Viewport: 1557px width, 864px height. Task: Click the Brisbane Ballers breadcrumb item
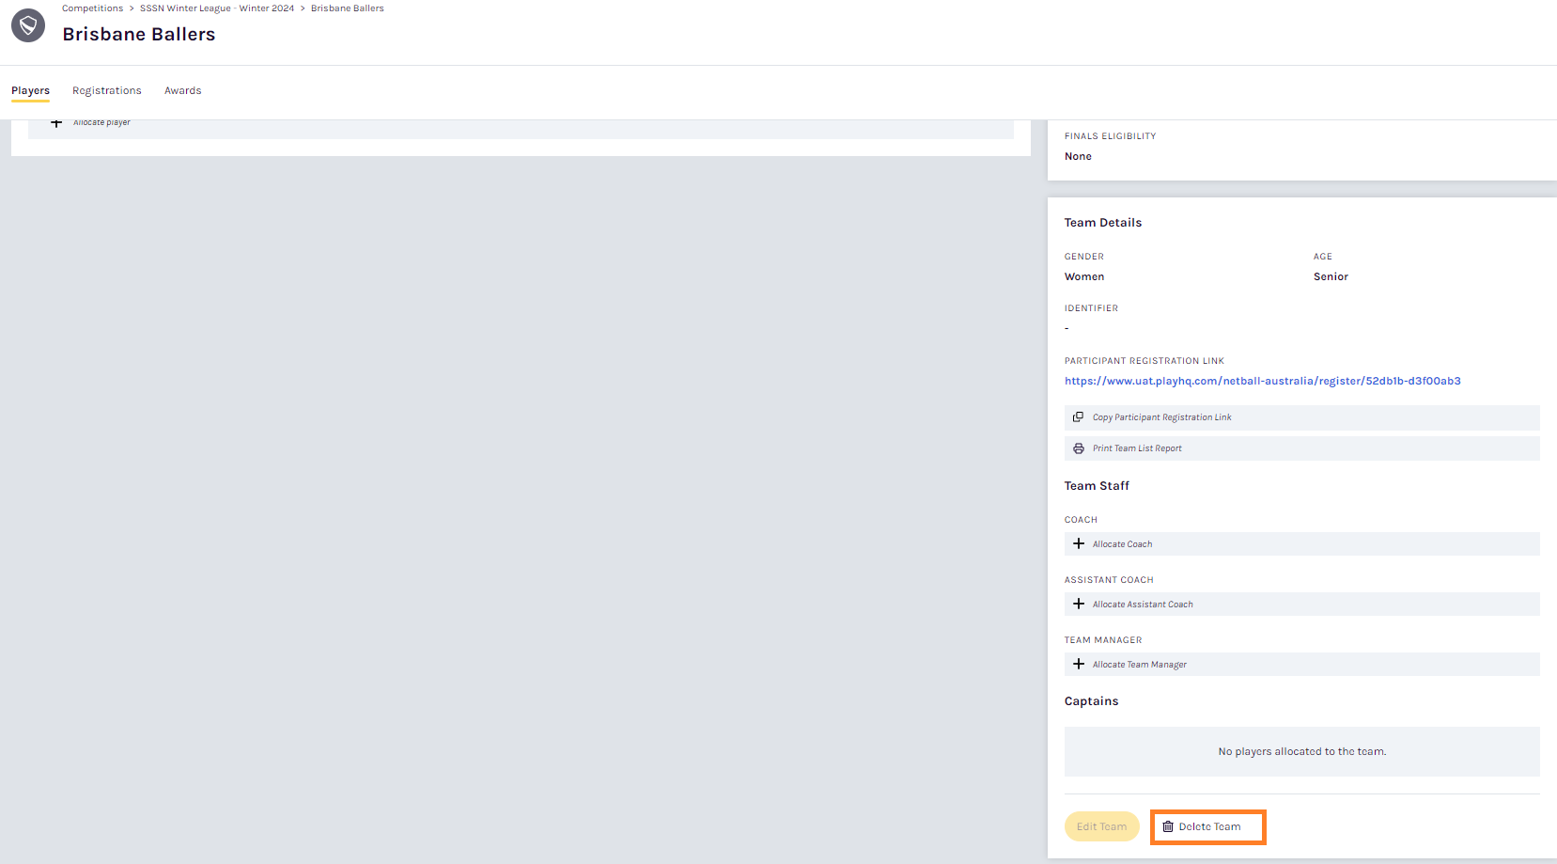tap(347, 8)
